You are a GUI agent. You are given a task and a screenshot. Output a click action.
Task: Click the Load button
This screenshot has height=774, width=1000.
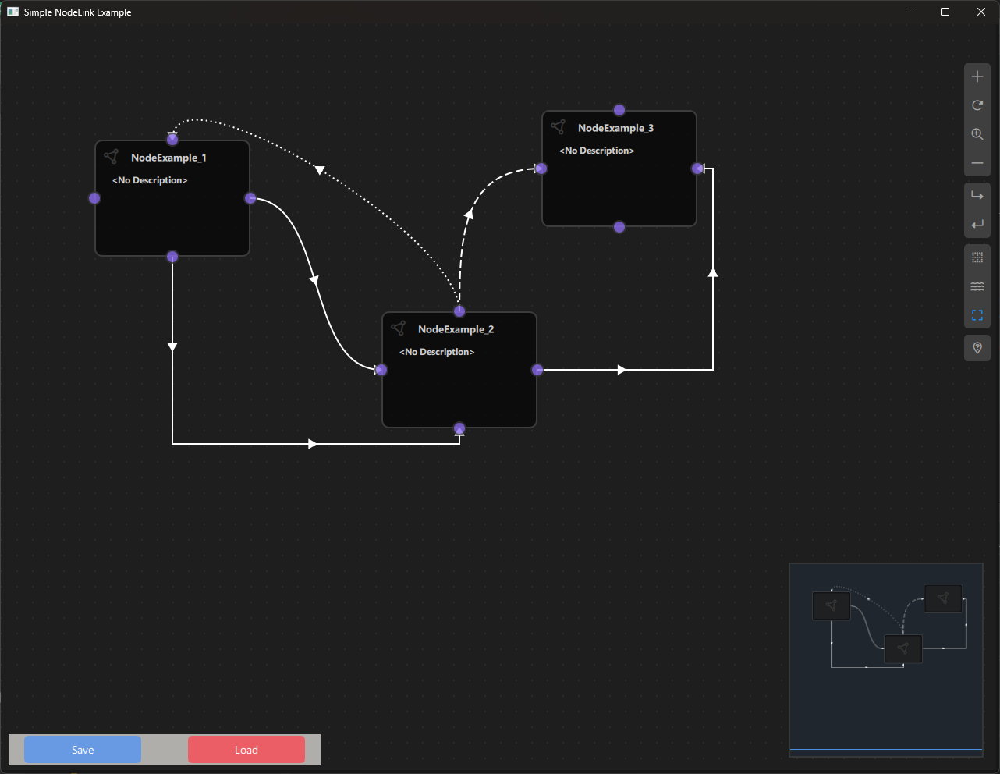click(x=246, y=749)
